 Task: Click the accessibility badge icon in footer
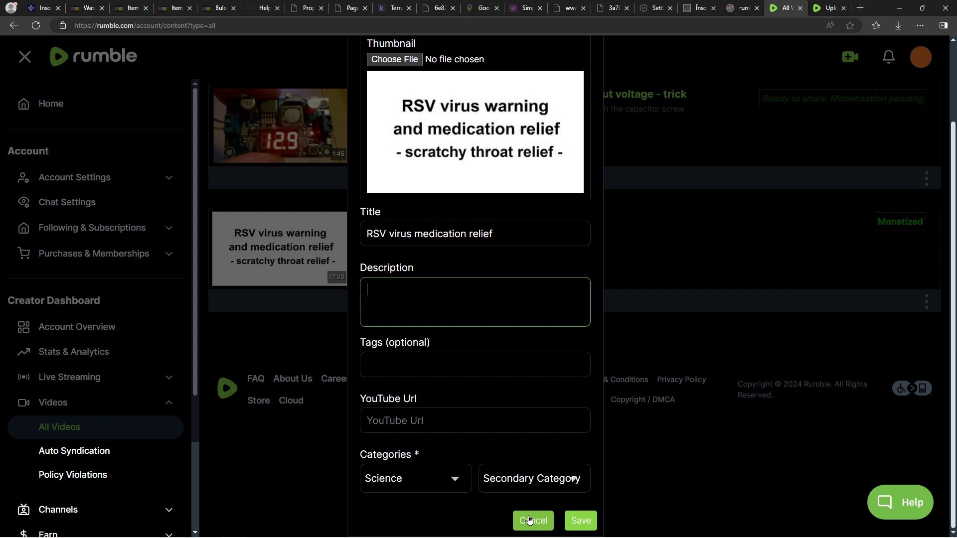(912, 388)
